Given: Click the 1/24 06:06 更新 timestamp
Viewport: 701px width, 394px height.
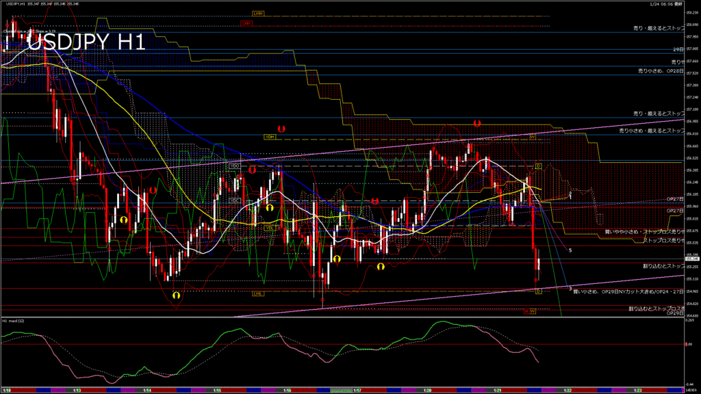Looking at the screenshot, I should point(666,3).
